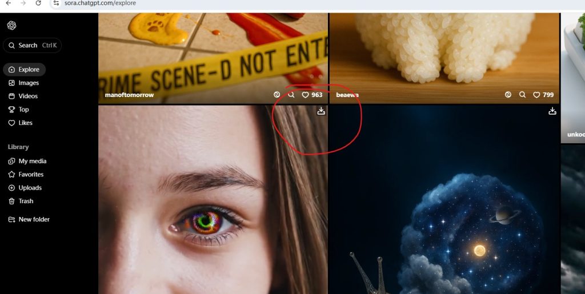Click the Search field in the sidebar
Image resolution: width=585 pixels, height=294 pixels.
tap(32, 45)
